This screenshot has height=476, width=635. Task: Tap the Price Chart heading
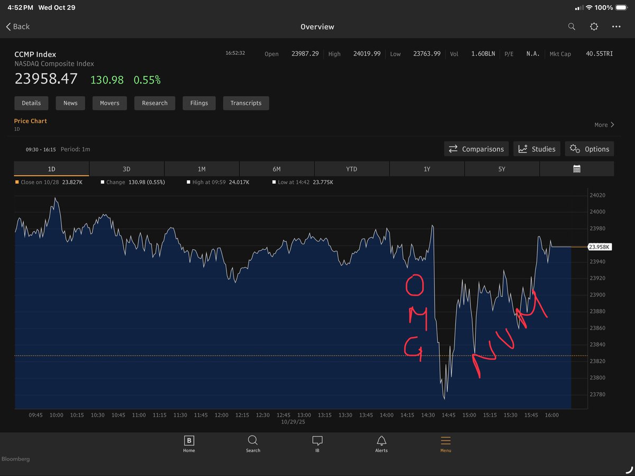30,121
